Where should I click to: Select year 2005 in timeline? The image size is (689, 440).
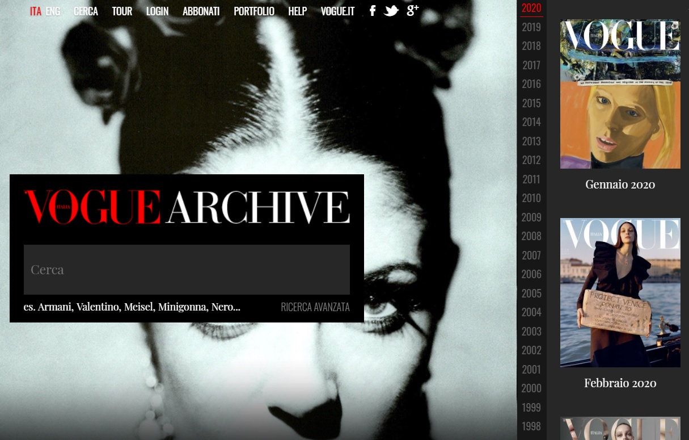[x=531, y=294]
